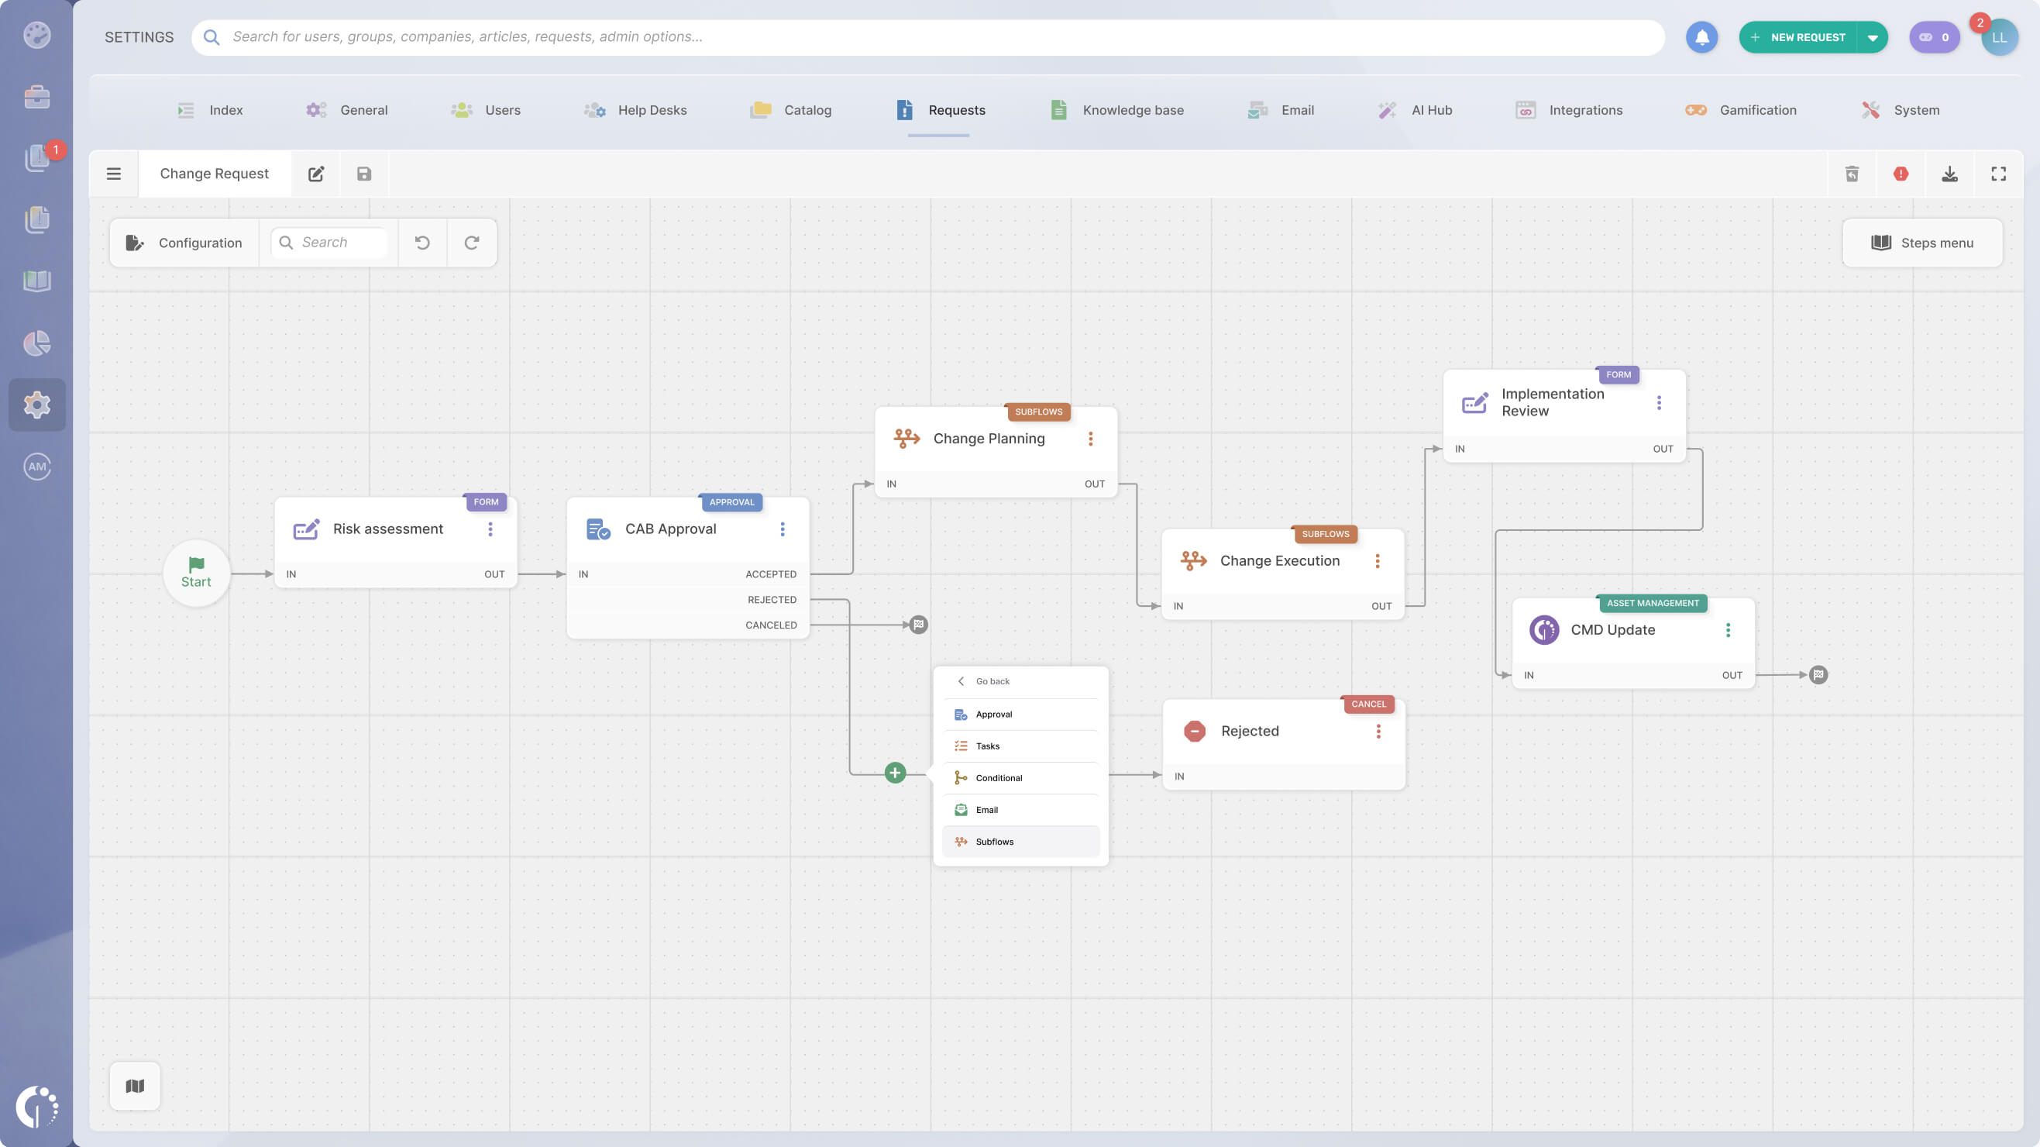Click the undo arrow icon
The width and height of the screenshot is (2040, 1147).
[422, 243]
